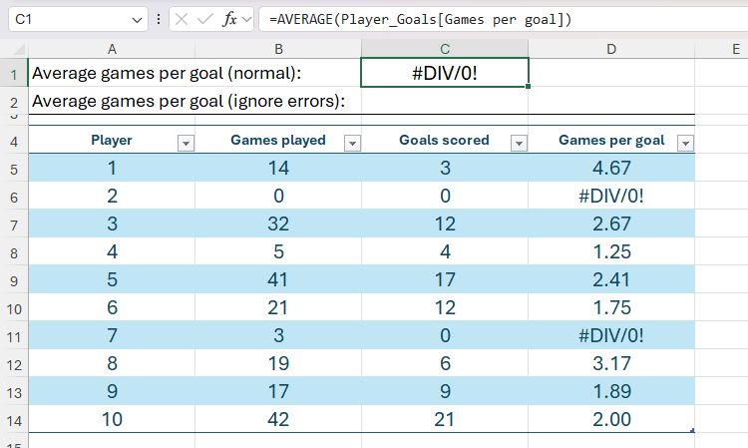The height and width of the screenshot is (448, 748).
Task: Open the Player column filter dropdown
Action: pos(185,144)
